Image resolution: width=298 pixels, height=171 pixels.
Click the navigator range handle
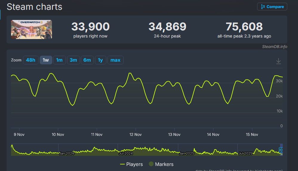(281, 150)
